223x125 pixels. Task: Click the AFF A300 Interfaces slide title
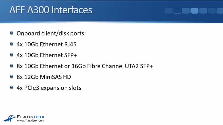click(51, 11)
